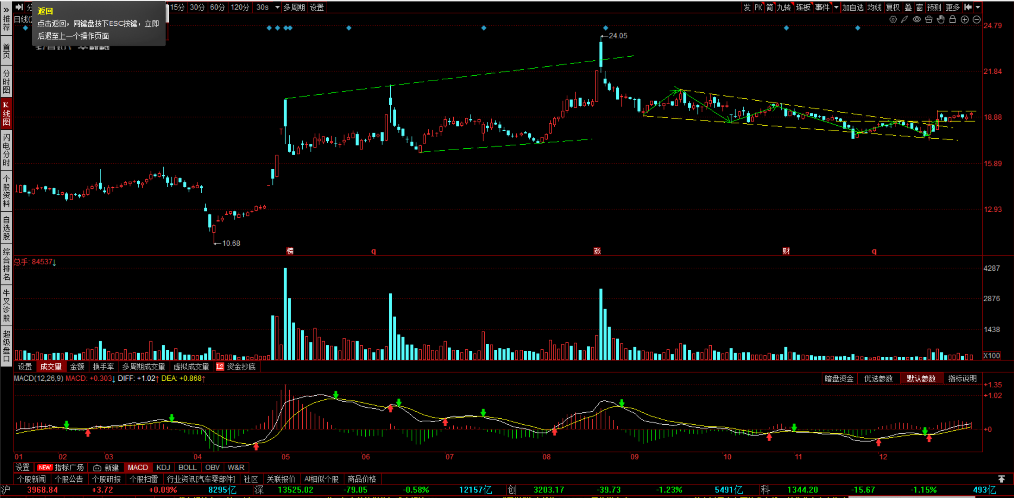Open the dropdown arrow next to 事件
This screenshot has width=1014, height=498.
click(836, 7)
